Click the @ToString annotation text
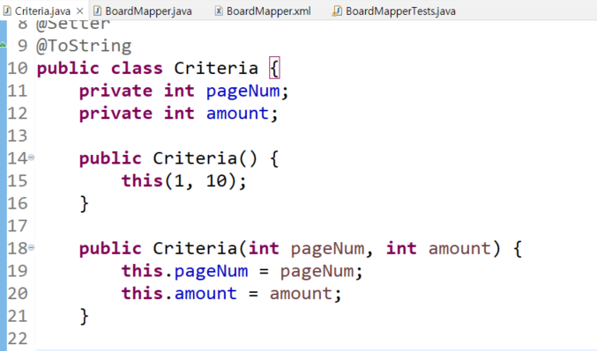This screenshot has width=597, height=351. pyautogui.click(x=84, y=46)
